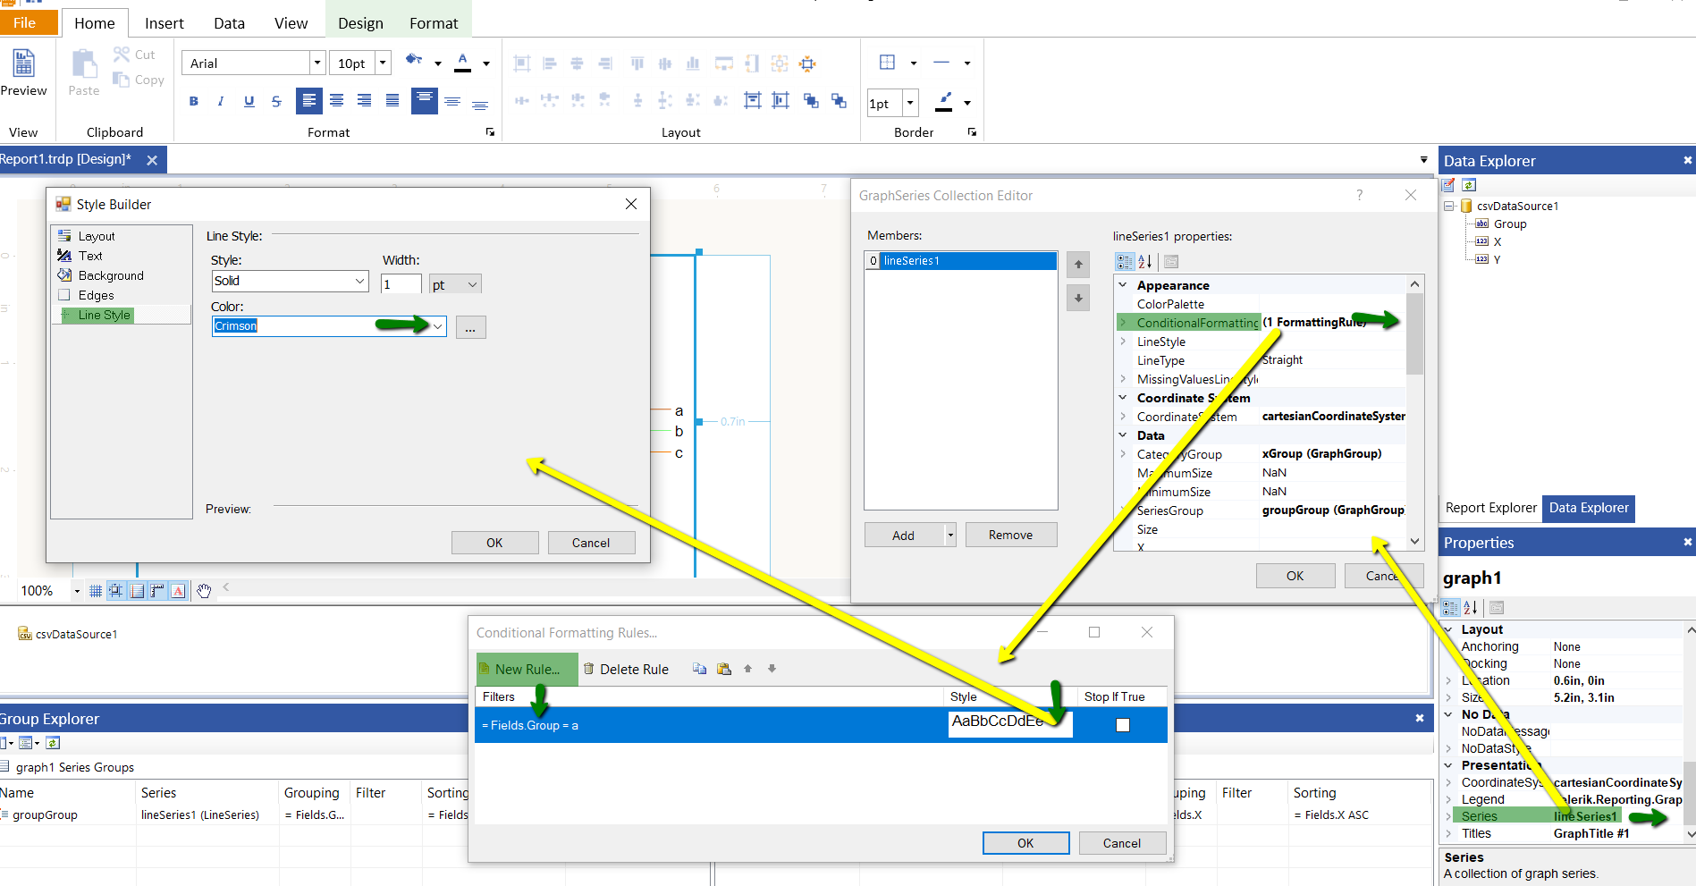Click Delete Rule button

point(626,669)
